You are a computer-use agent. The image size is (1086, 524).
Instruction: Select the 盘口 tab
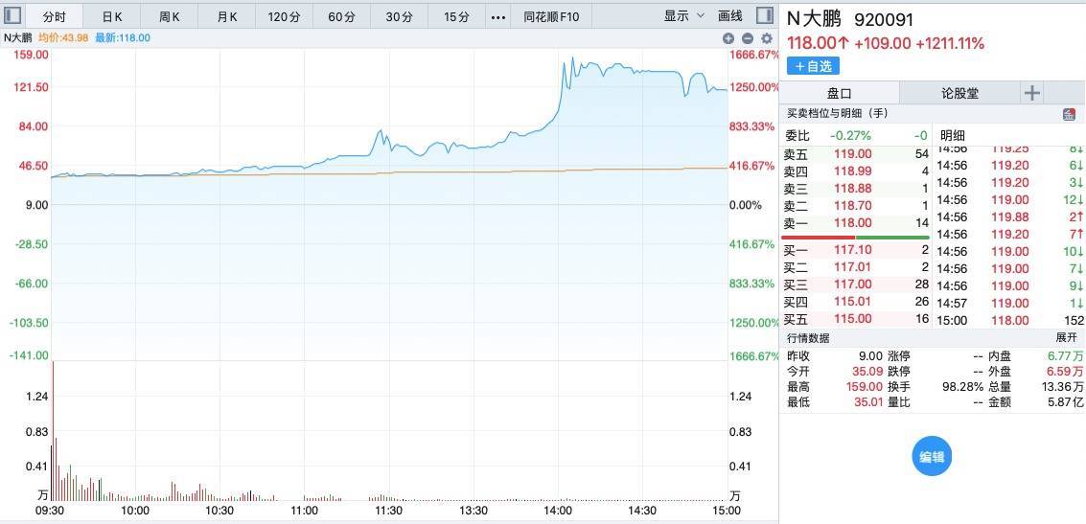tap(839, 93)
